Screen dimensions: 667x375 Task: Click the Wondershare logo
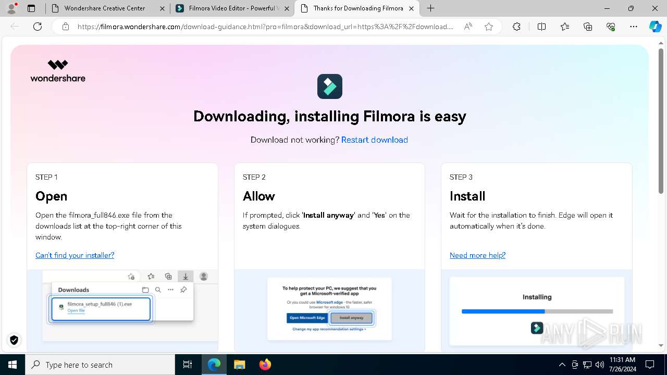58,71
